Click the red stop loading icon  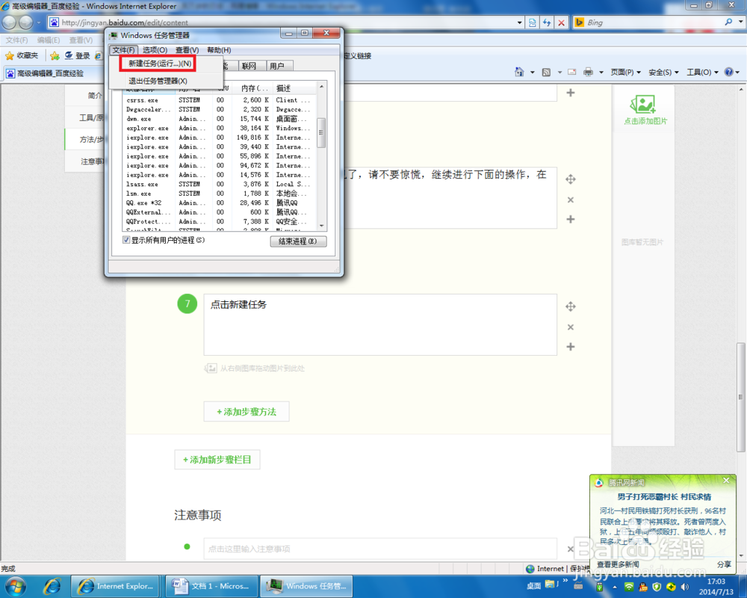562,22
